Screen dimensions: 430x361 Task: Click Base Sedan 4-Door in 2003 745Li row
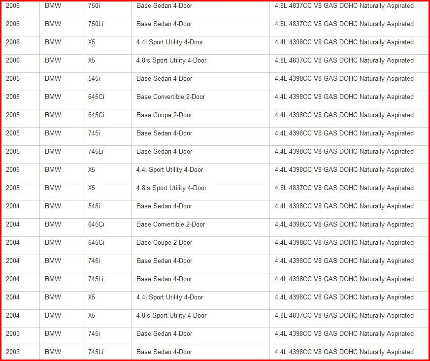[164, 352]
